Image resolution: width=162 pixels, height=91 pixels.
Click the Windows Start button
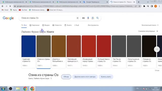[x=3, y=89]
